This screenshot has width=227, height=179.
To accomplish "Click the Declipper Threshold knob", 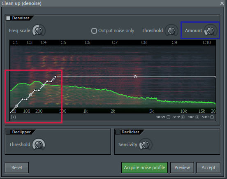I will [x=39, y=144].
